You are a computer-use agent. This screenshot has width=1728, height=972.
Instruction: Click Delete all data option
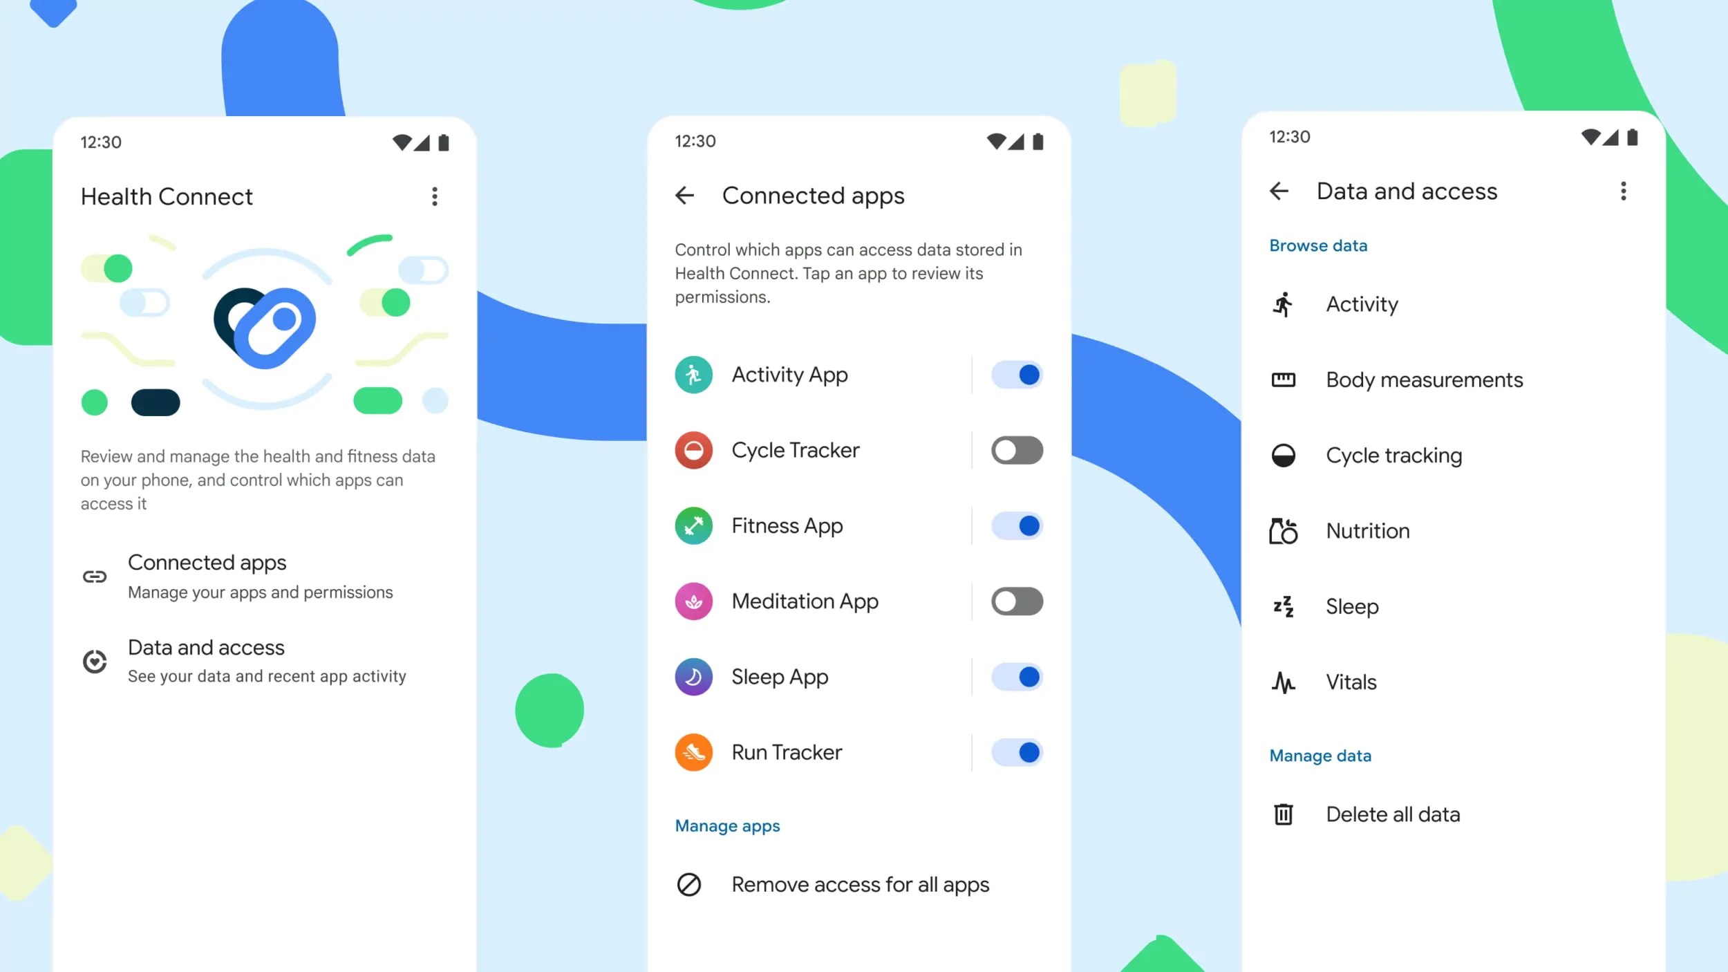point(1393,813)
